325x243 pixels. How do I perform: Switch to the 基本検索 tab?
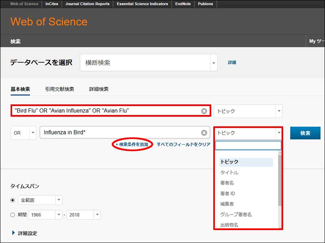coord(20,89)
